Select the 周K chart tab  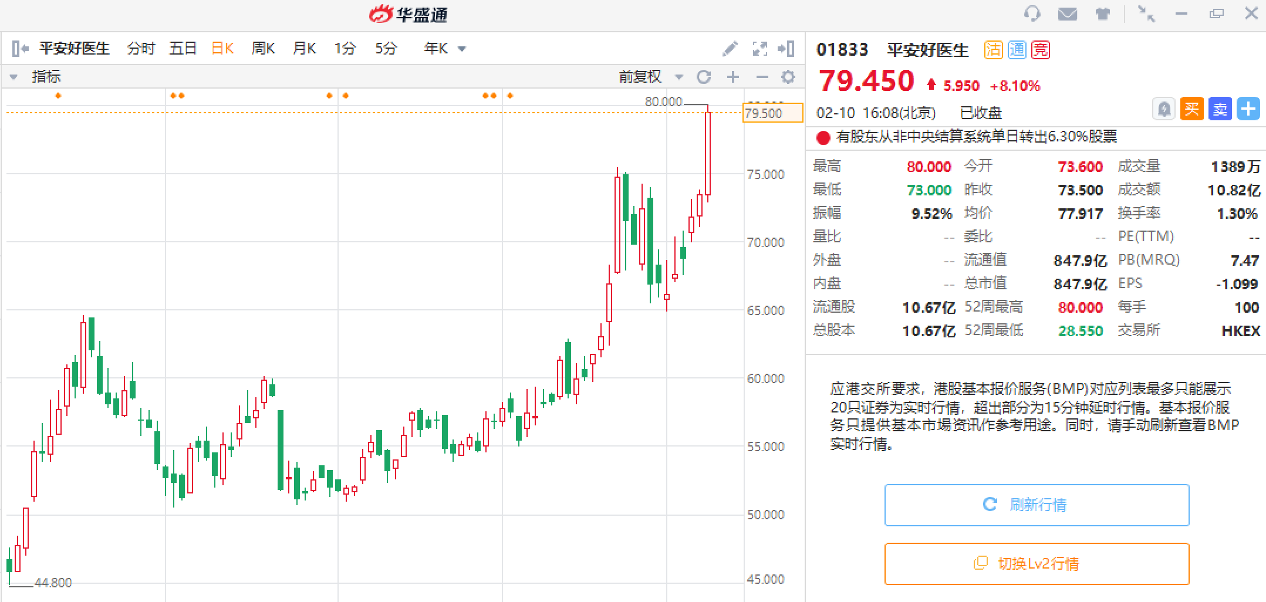click(x=263, y=48)
